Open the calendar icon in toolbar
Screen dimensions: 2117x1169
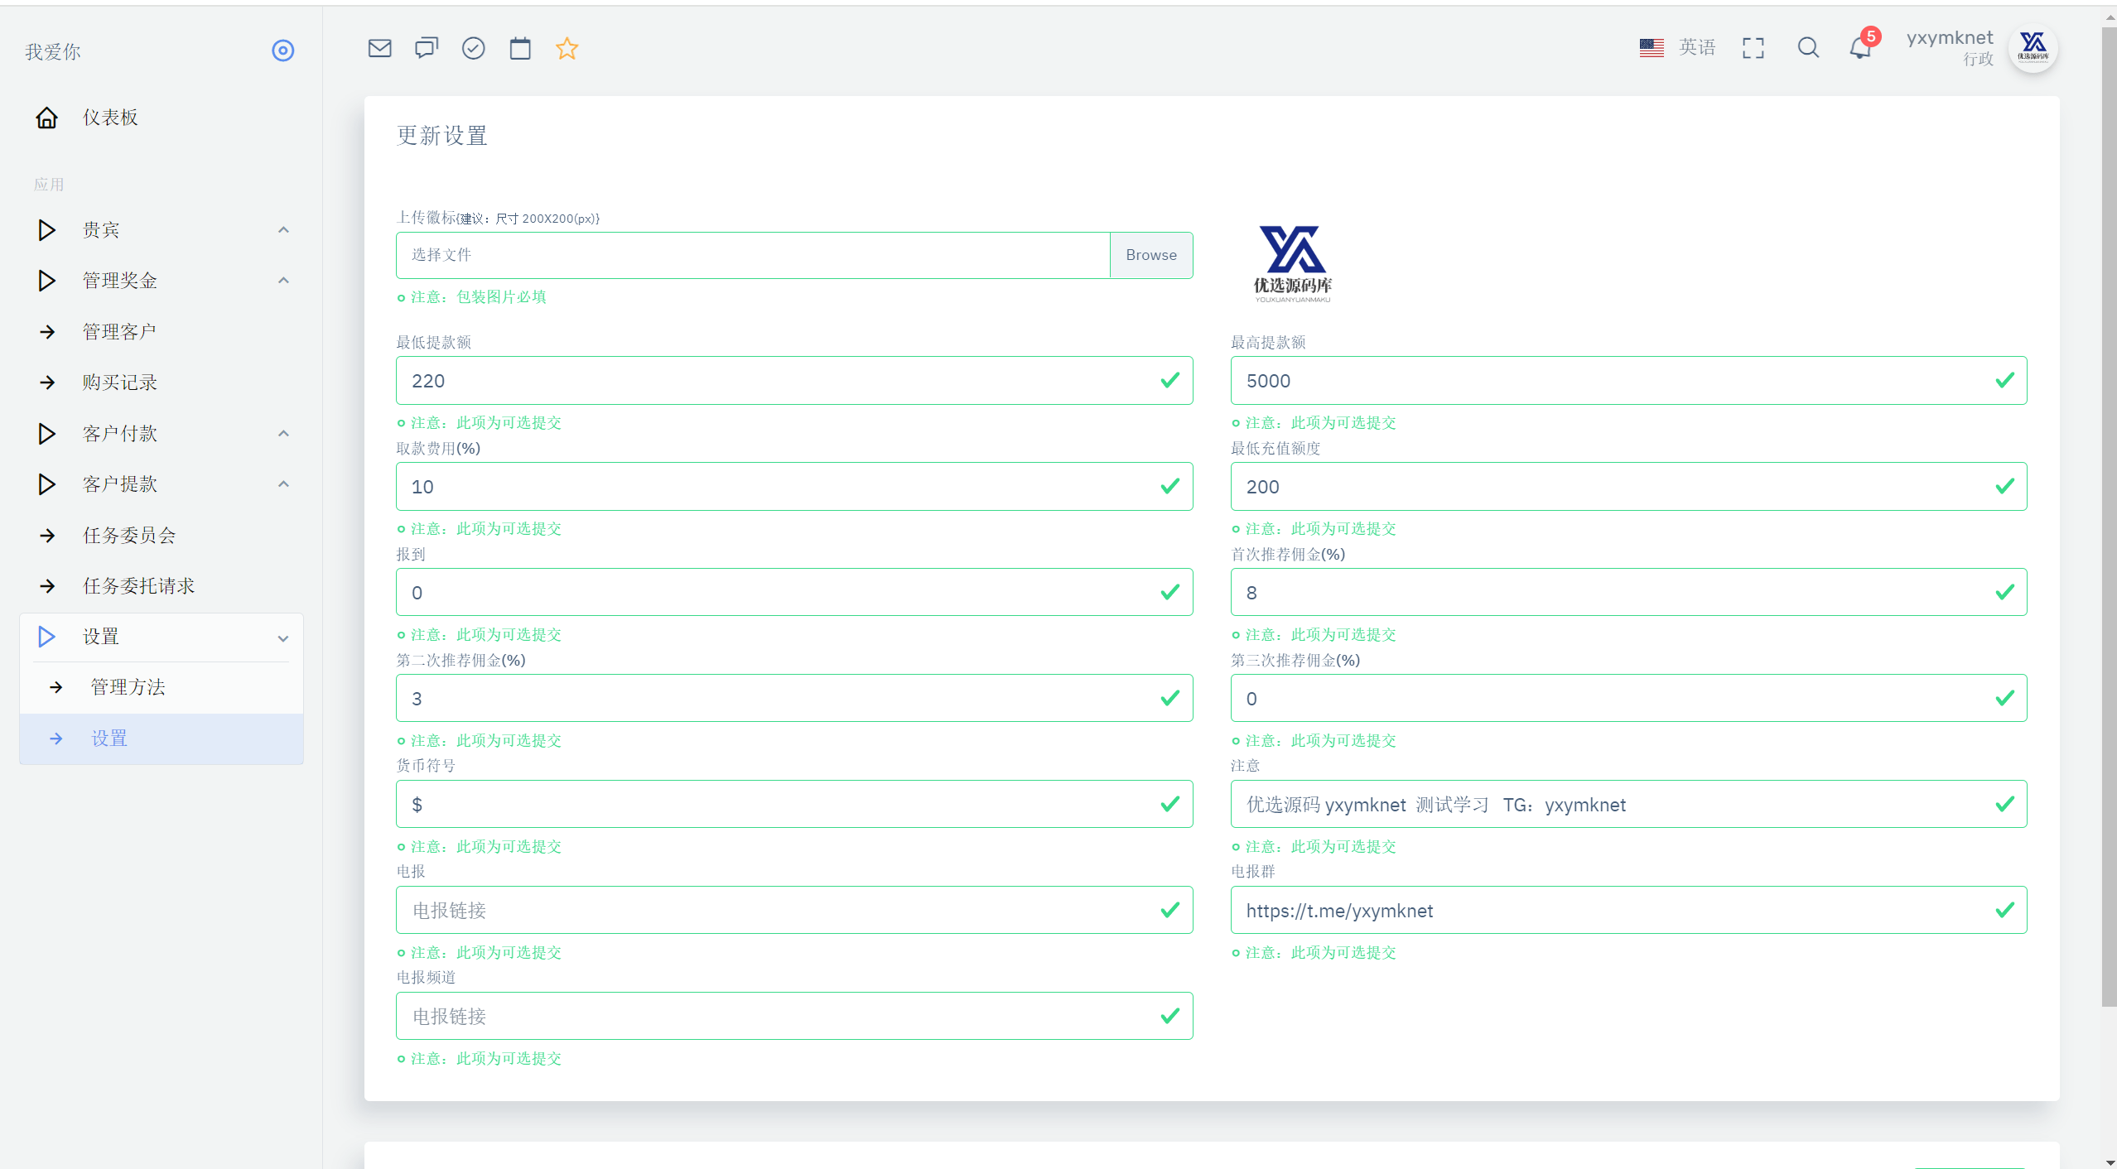click(x=520, y=48)
